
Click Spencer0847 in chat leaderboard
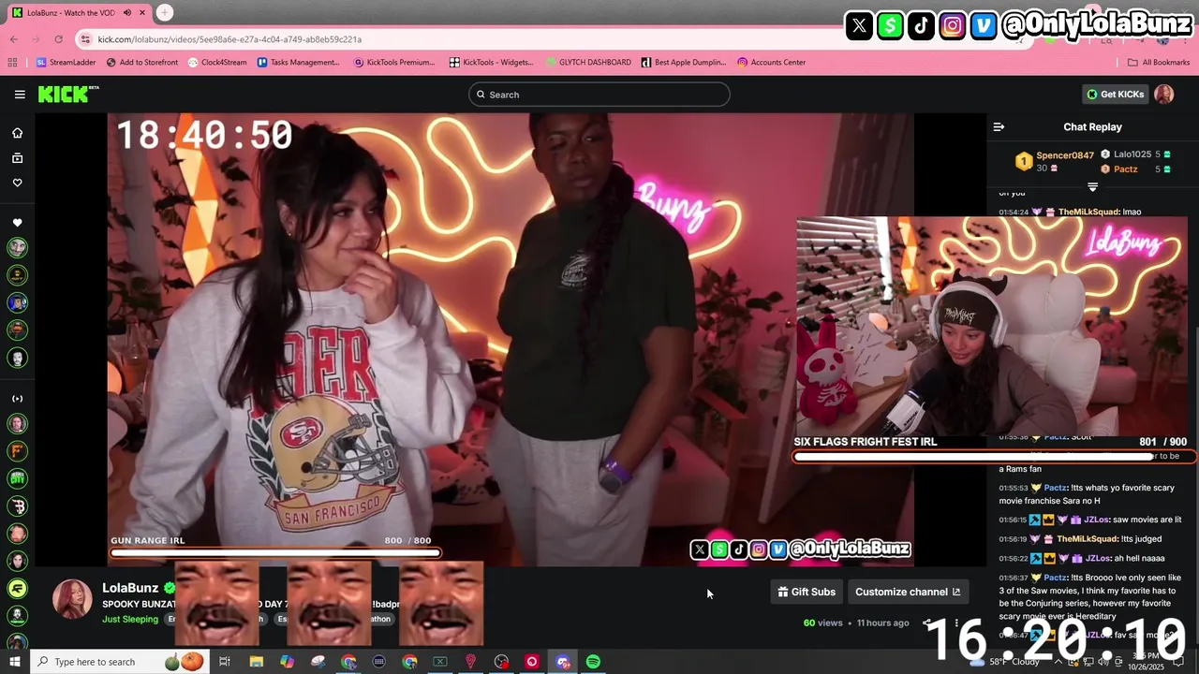click(x=1065, y=155)
